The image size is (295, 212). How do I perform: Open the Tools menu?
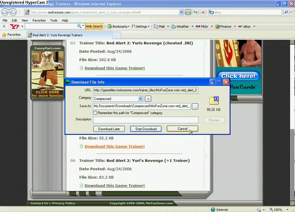(x=54, y=20)
